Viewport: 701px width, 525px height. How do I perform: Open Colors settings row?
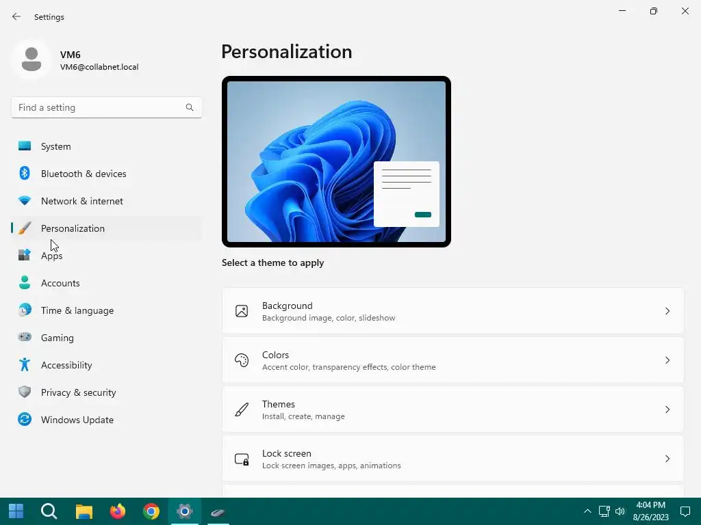(x=453, y=360)
